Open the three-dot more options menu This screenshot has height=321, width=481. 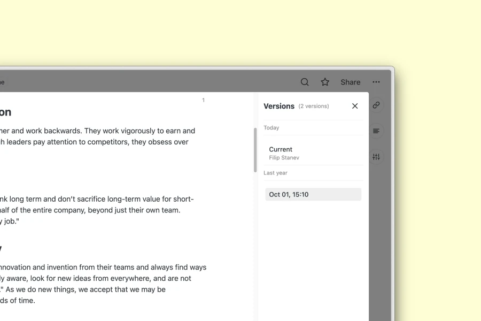pos(376,82)
